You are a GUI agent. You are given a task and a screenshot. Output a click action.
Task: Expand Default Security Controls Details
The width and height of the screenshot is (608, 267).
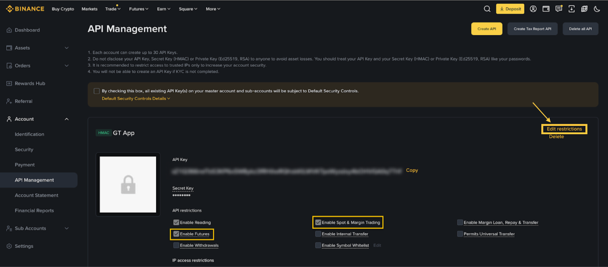click(136, 99)
